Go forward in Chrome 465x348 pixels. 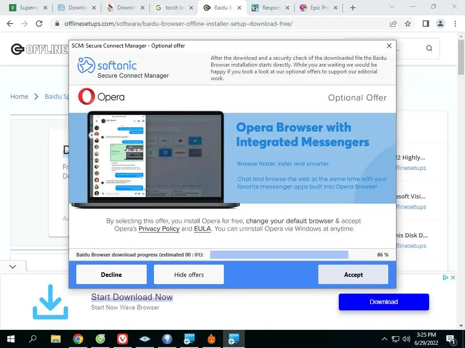[25, 24]
